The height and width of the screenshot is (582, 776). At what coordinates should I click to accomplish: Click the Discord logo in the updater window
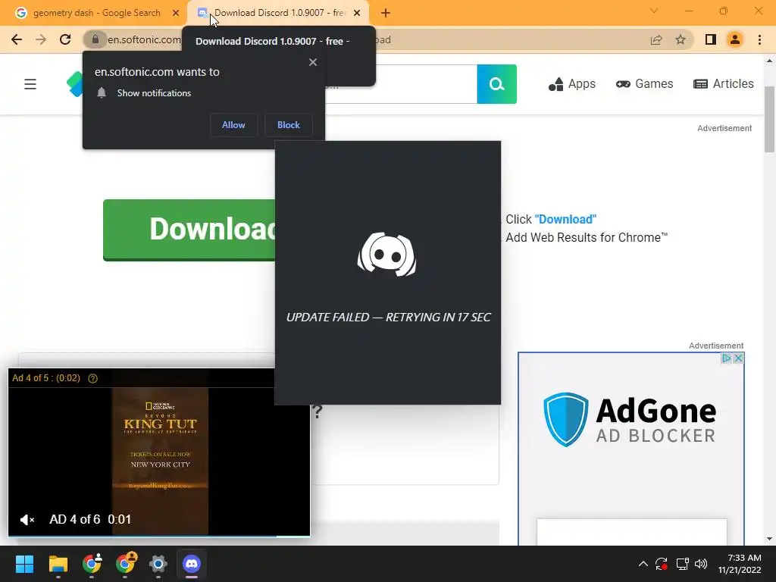pos(387,255)
